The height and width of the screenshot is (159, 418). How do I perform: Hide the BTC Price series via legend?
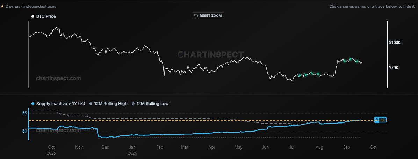click(44, 16)
